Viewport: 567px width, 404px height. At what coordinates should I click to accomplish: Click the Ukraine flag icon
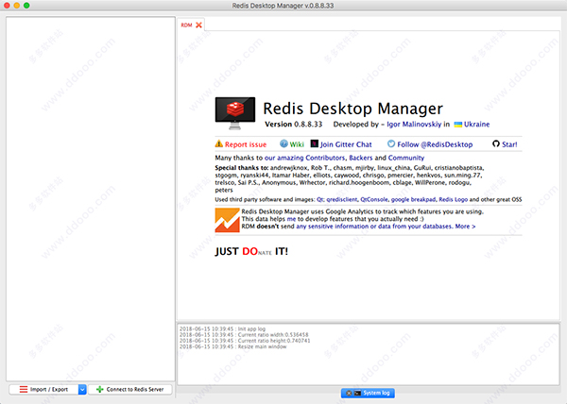[x=458, y=125]
